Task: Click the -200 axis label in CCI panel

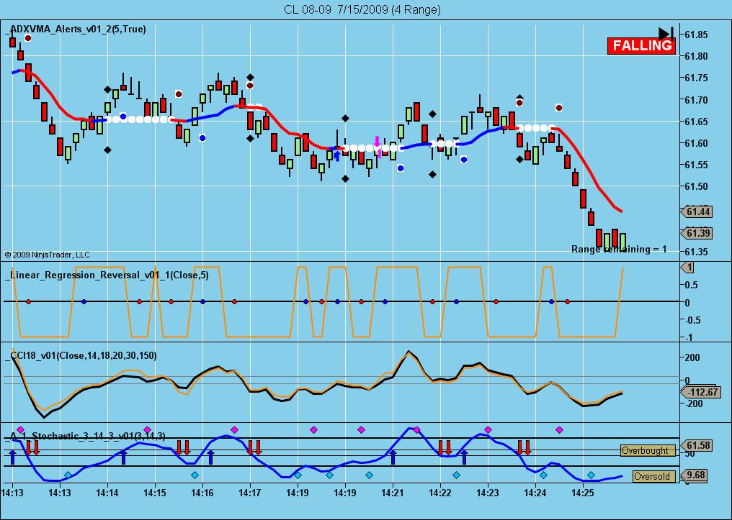Action: [x=693, y=403]
